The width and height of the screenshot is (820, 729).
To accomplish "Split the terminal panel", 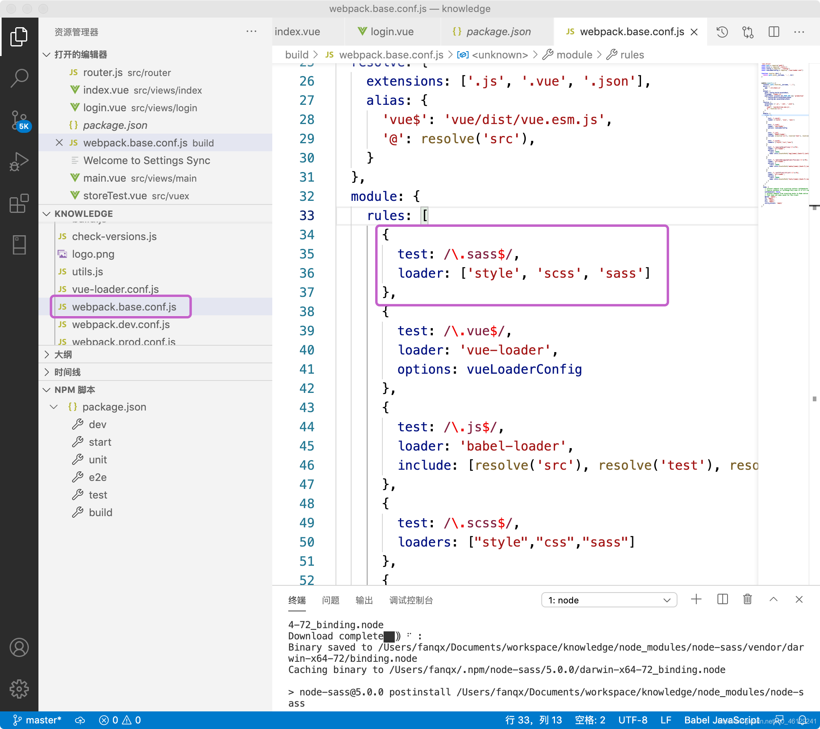I will click(723, 599).
